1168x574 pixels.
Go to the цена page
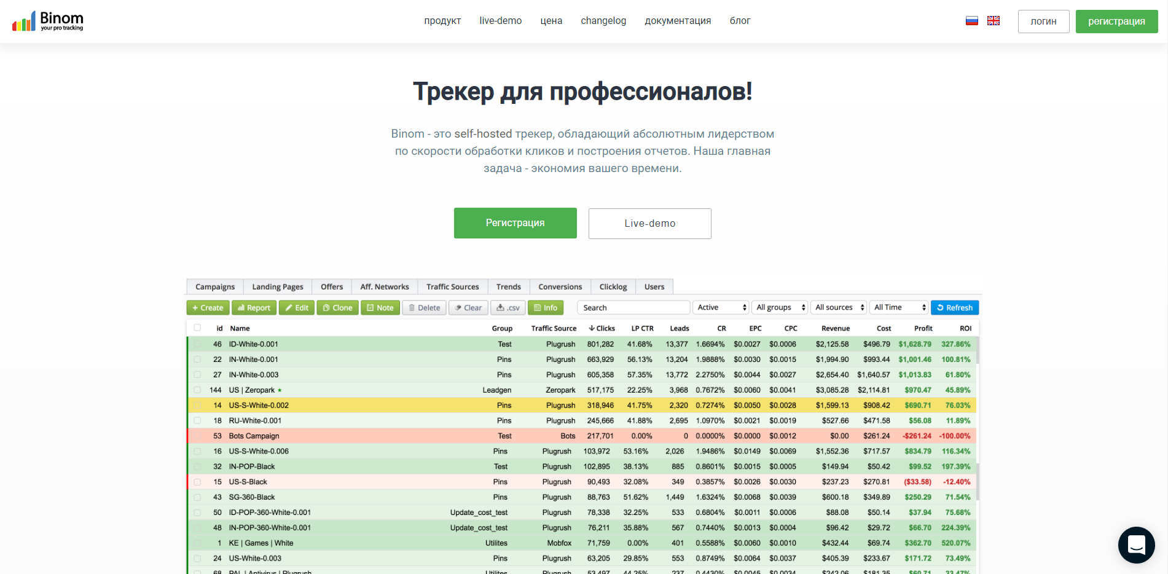coord(551,21)
